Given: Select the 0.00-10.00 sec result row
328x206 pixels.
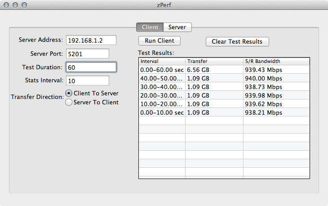Looking at the screenshot, I should [x=224, y=112].
